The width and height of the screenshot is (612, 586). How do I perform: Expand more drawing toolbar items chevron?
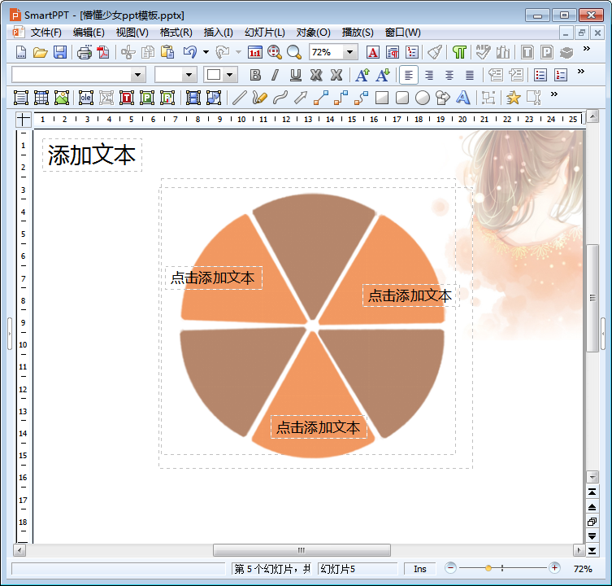pos(553,94)
